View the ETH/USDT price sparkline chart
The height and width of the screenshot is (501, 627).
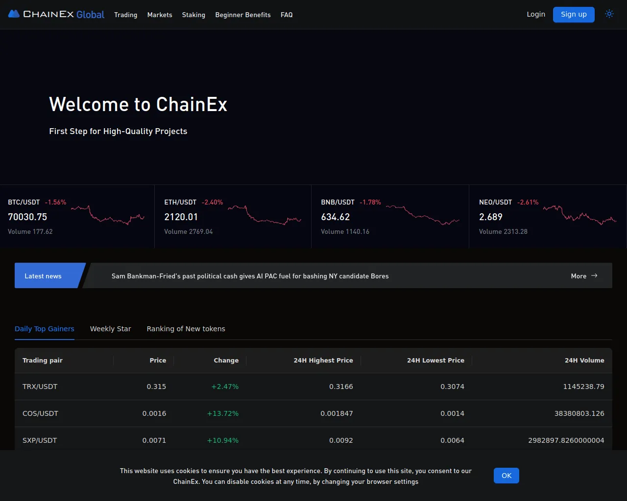coord(265,215)
